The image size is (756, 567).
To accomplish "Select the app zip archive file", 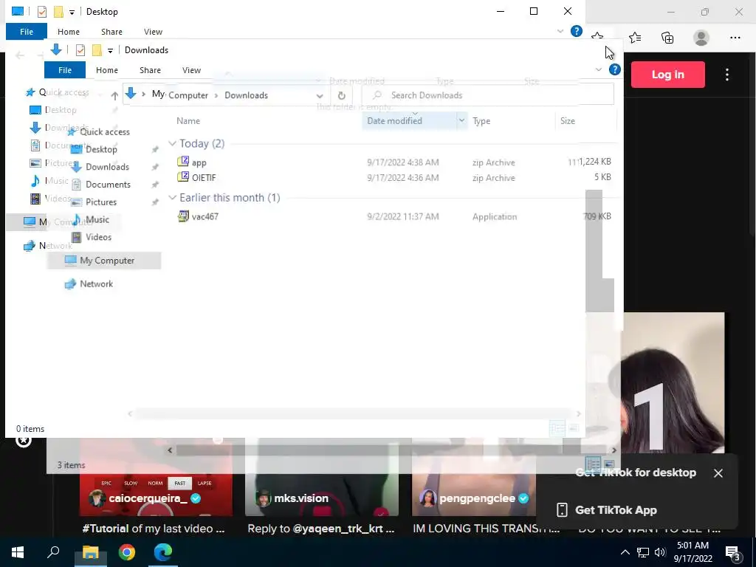I will [199, 162].
